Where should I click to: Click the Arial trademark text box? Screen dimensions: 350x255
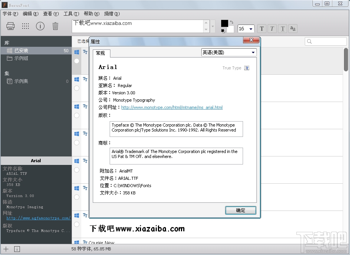coord(176,156)
